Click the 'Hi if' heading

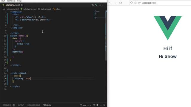[x=168, y=48]
